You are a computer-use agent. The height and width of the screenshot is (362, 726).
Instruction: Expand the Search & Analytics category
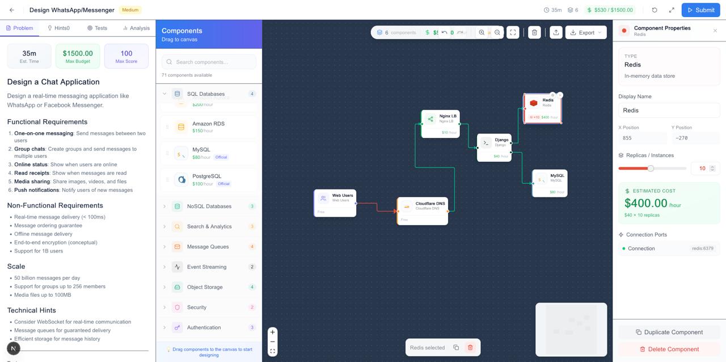(x=209, y=226)
